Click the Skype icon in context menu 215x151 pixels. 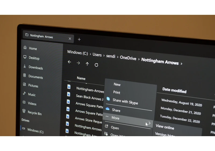click(x=108, y=99)
